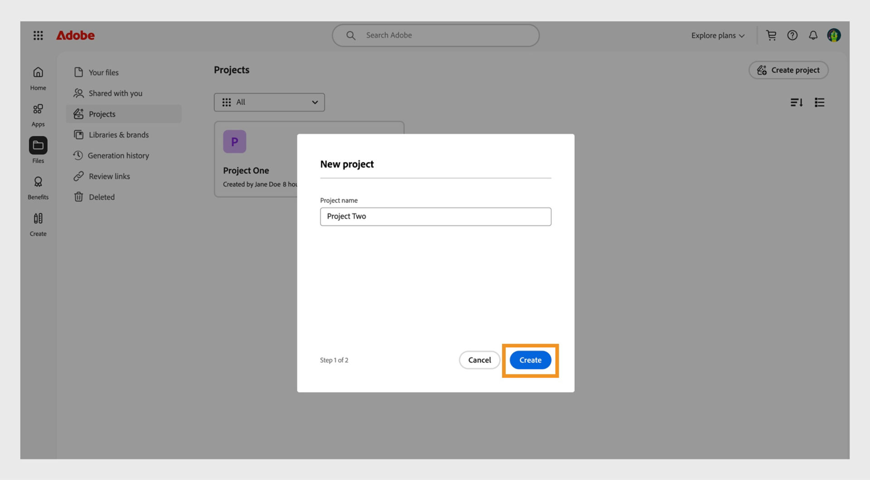Change sort order of projects

(x=797, y=102)
